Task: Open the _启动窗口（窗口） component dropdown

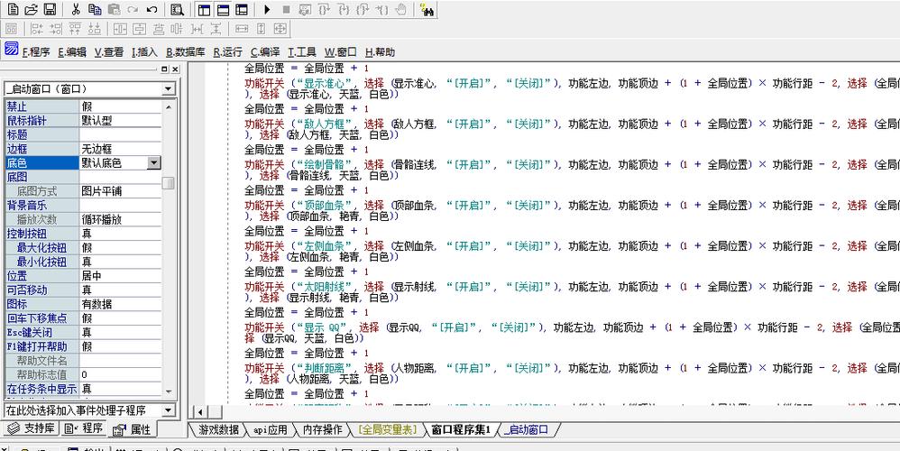Action: [x=168, y=89]
